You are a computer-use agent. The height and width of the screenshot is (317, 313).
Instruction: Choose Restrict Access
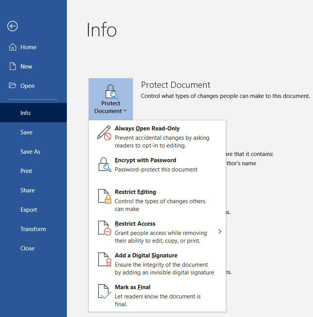(157, 232)
